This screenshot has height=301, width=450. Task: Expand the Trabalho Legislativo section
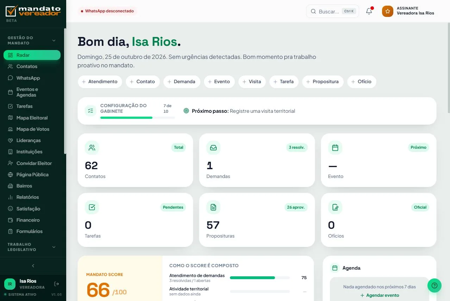54,247
